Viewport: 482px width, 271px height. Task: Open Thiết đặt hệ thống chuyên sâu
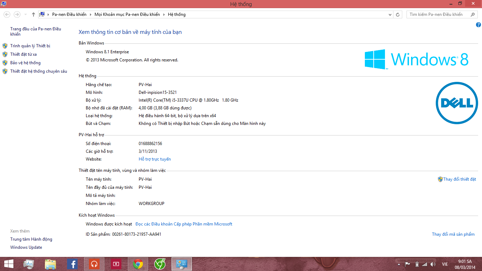click(x=39, y=71)
